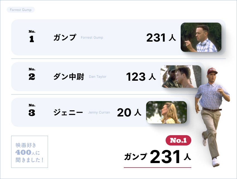
Task: Click the 映画好き400人に聞きました box
Action: (30, 152)
